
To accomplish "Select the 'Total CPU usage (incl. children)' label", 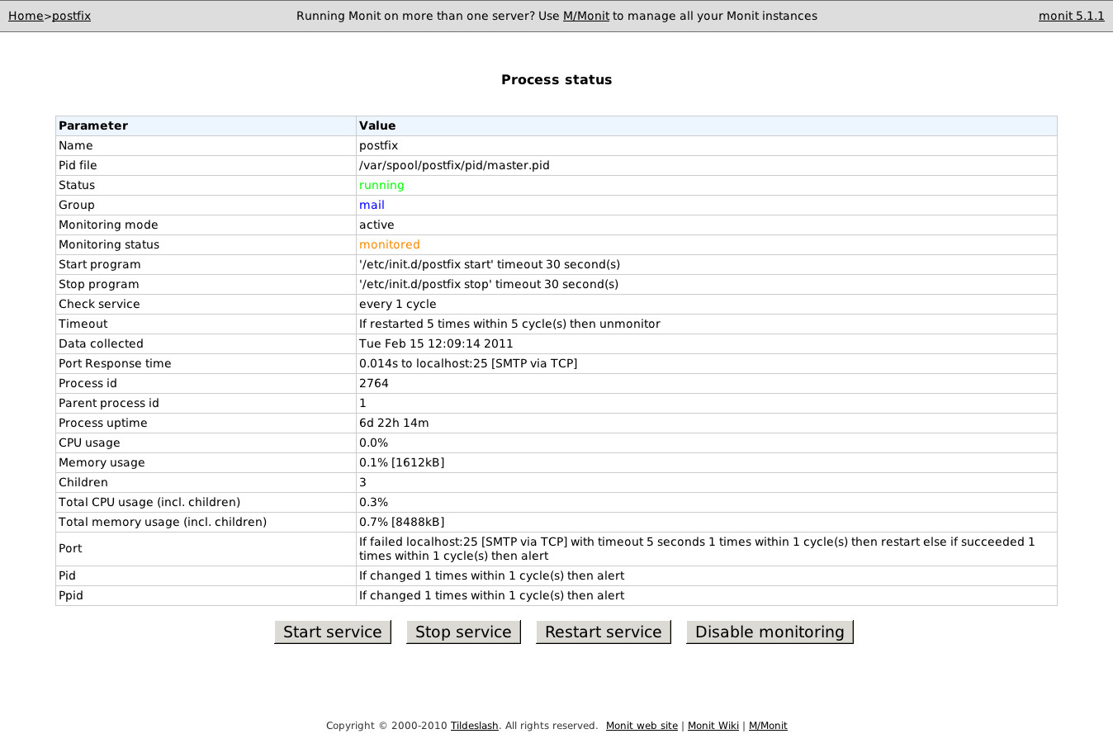I will pyautogui.click(x=149, y=502).
